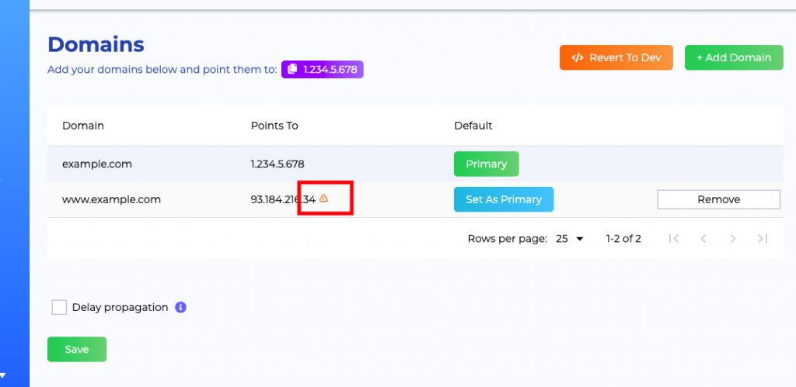Go to the first page of domains
The height and width of the screenshot is (387, 796).
pyautogui.click(x=674, y=239)
